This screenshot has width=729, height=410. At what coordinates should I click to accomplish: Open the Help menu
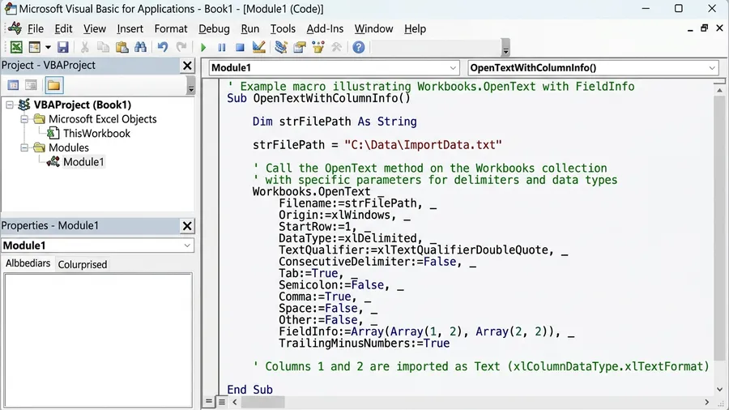click(415, 29)
